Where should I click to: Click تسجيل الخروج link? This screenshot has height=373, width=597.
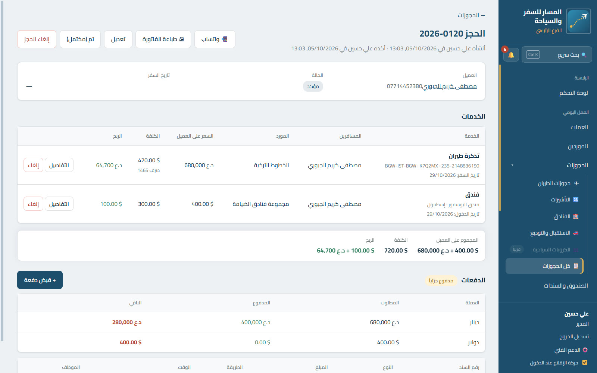tap(574, 336)
